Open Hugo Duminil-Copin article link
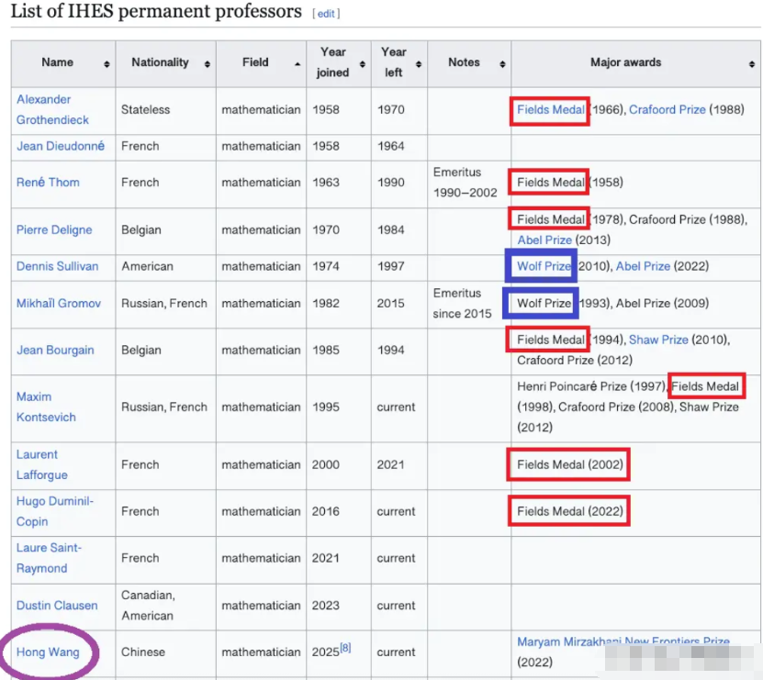 [x=54, y=511]
